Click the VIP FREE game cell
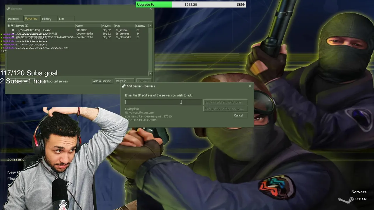This screenshot has width=374, height=210. [x=82, y=30]
